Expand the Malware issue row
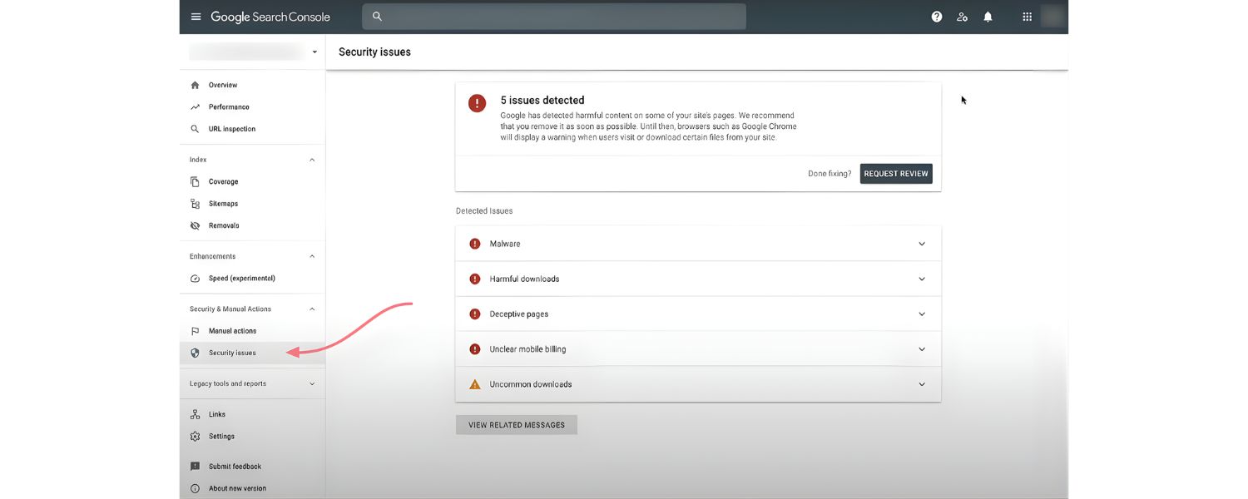This screenshot has height=499, width=1248. click(x=921, y=243)
